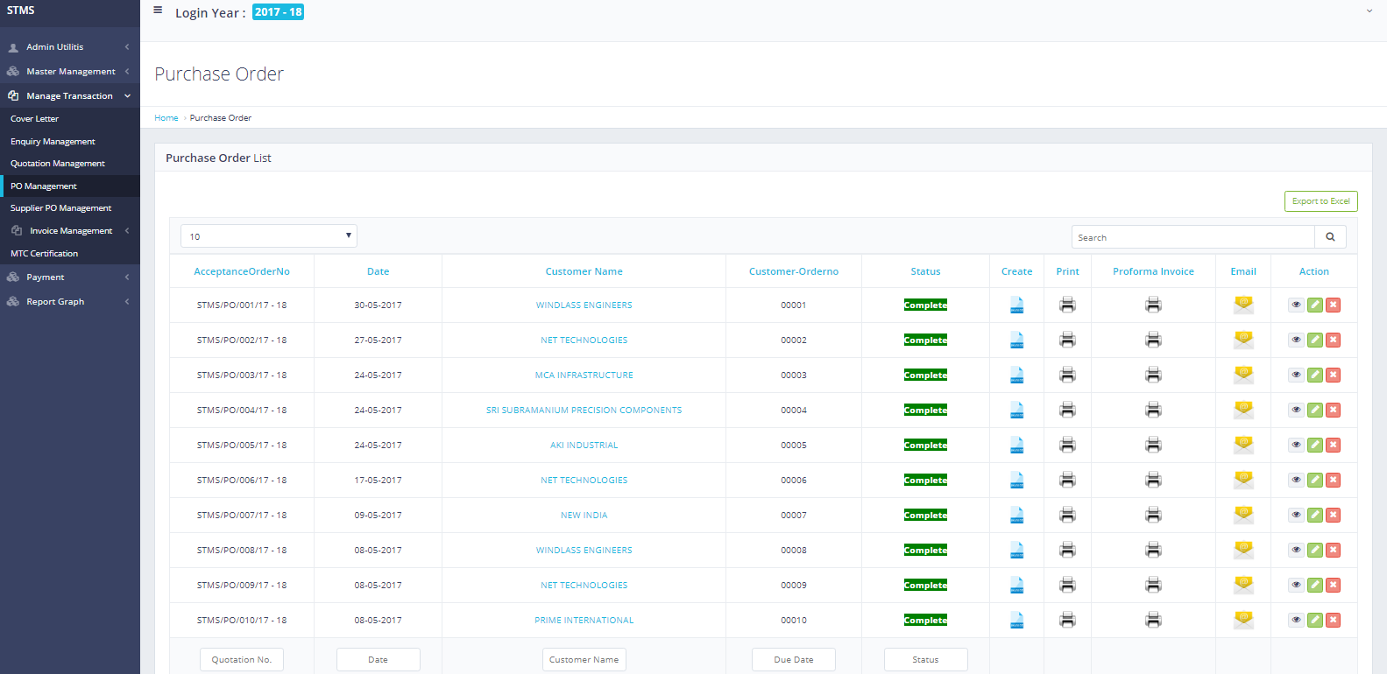The height and width of the screenshot is (674, 1387).
Task: Click eye view icon for order 00010
Action: point(1296,621)
